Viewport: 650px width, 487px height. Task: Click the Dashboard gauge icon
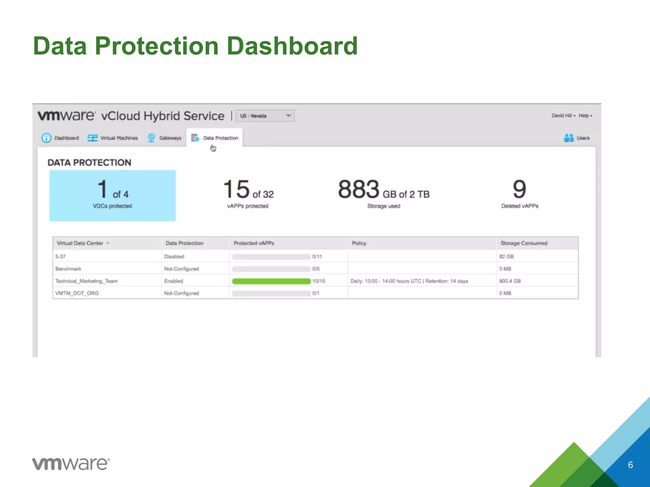coord(46,138)
